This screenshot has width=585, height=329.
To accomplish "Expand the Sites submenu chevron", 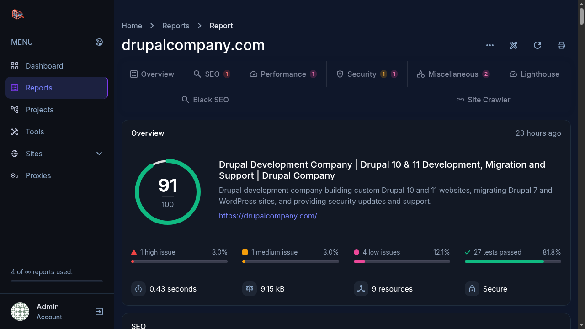I will [x=99, y=154].
